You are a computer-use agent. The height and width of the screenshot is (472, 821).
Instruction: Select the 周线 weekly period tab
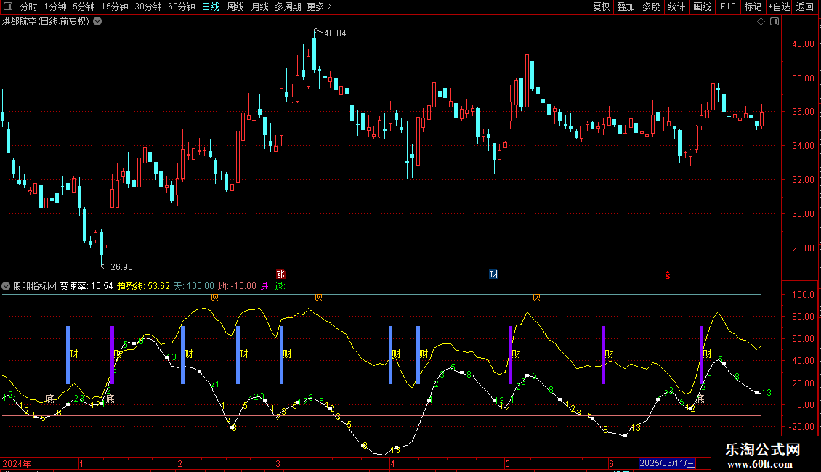click(235, 7)
